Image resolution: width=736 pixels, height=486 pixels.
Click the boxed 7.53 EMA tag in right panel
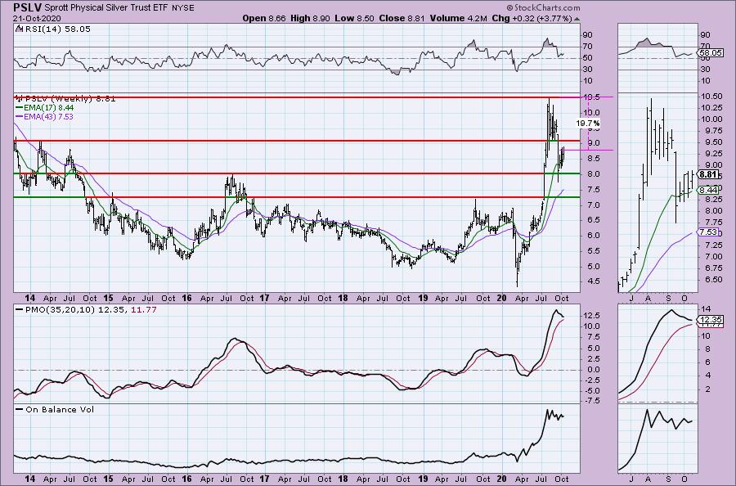708,232
